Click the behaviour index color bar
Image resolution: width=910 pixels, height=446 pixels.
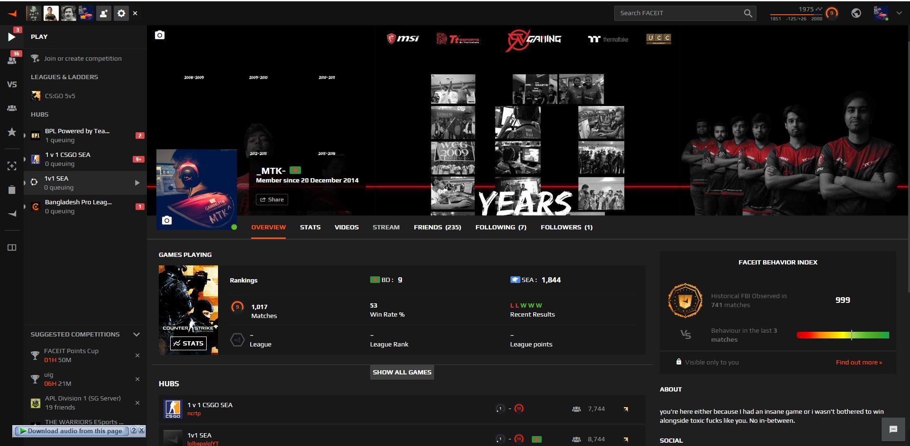pyautogui.click(x=843, y=335)
